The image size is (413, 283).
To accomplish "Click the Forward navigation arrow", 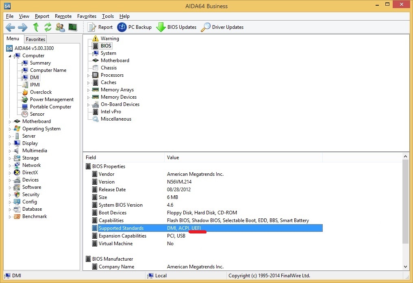I will click(23, 27).
